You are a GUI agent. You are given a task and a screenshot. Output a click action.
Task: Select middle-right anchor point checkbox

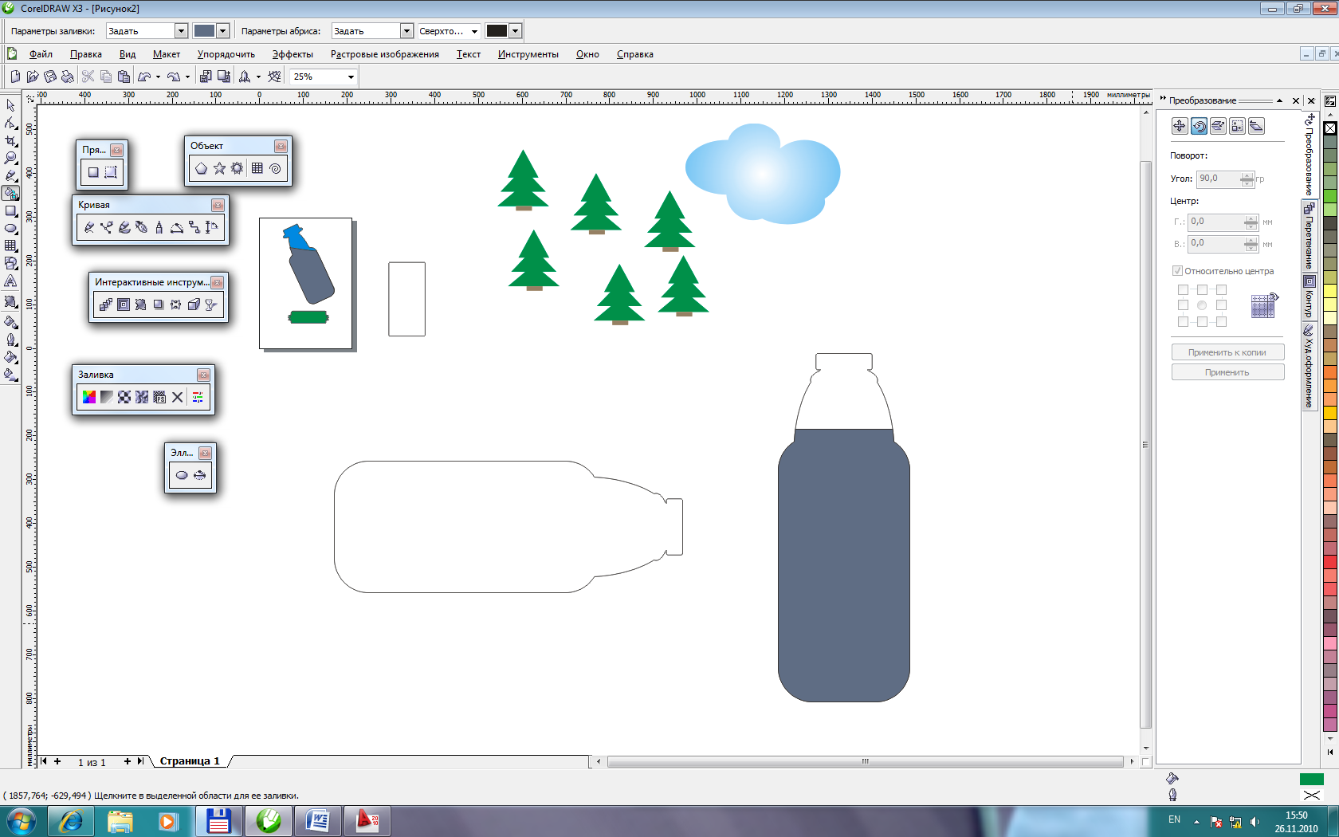(x=1221, y=305)
